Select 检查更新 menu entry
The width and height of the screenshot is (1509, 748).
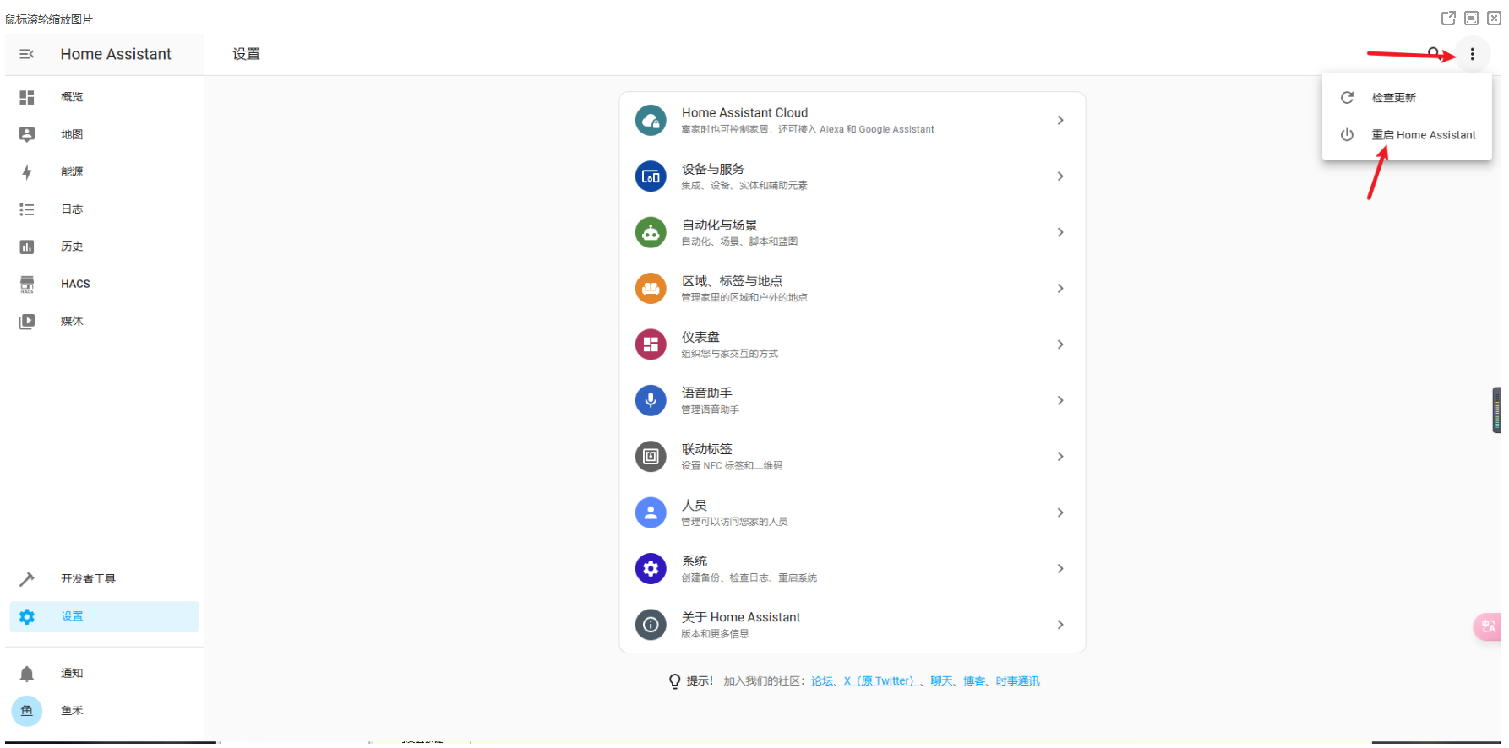[1407, 98]
